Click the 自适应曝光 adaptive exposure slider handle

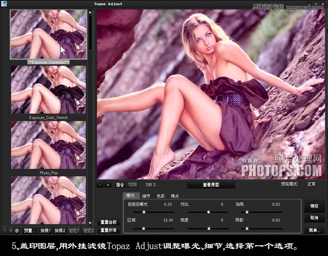pyautogui.click(x=144, y=212)
